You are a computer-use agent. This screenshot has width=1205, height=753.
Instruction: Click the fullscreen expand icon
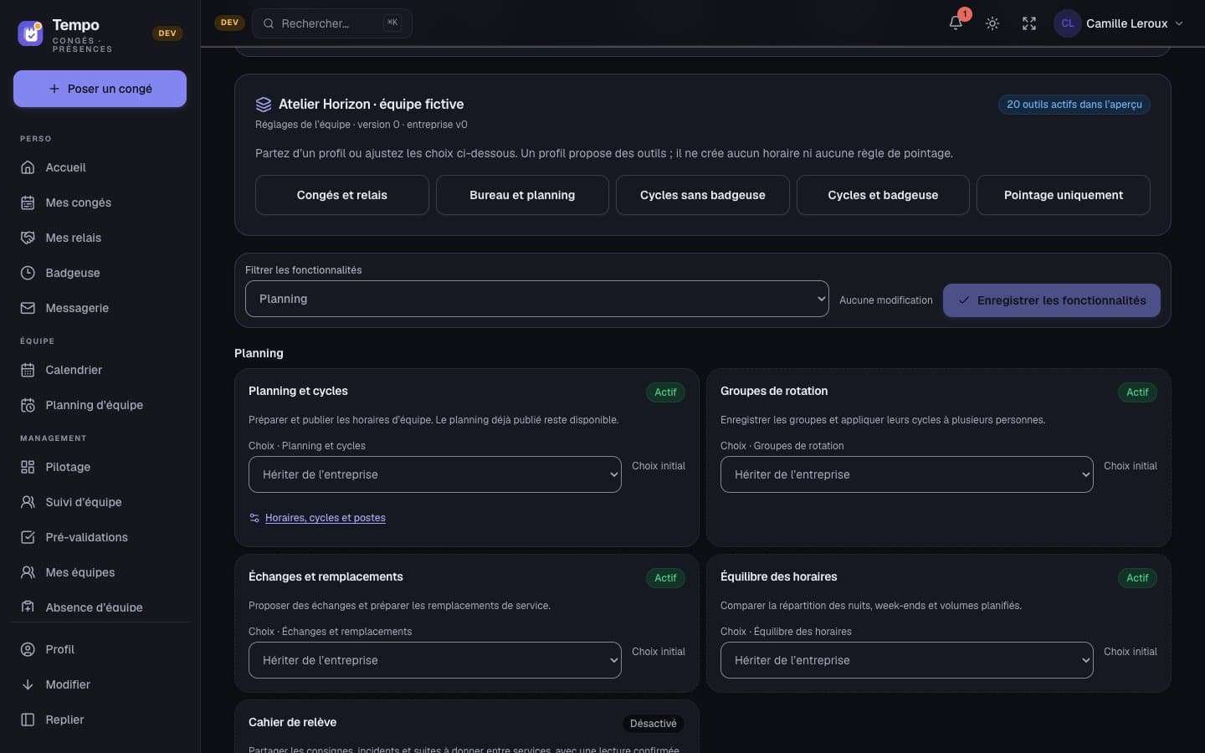(x=1029, y=23)
